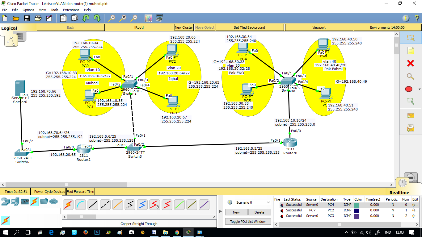
Task: Choose the Serial DCE cable with clock
Action: 154,204
